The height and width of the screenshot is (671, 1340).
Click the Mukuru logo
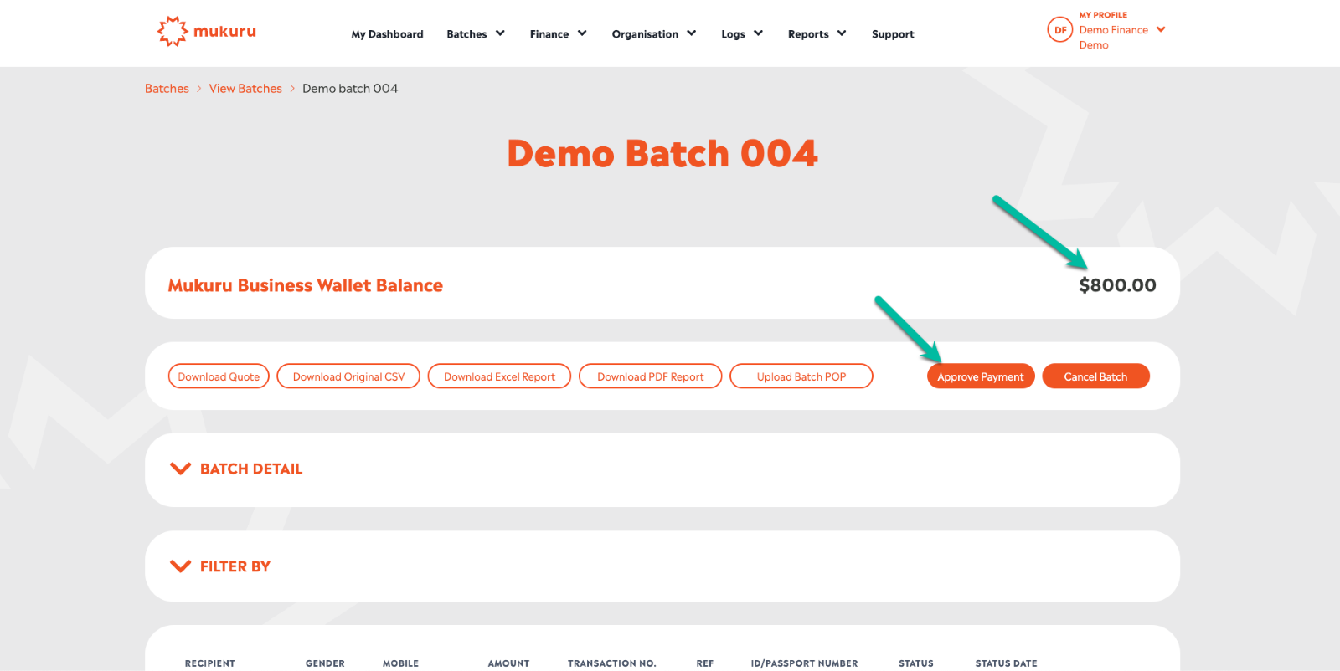[207, 32]
